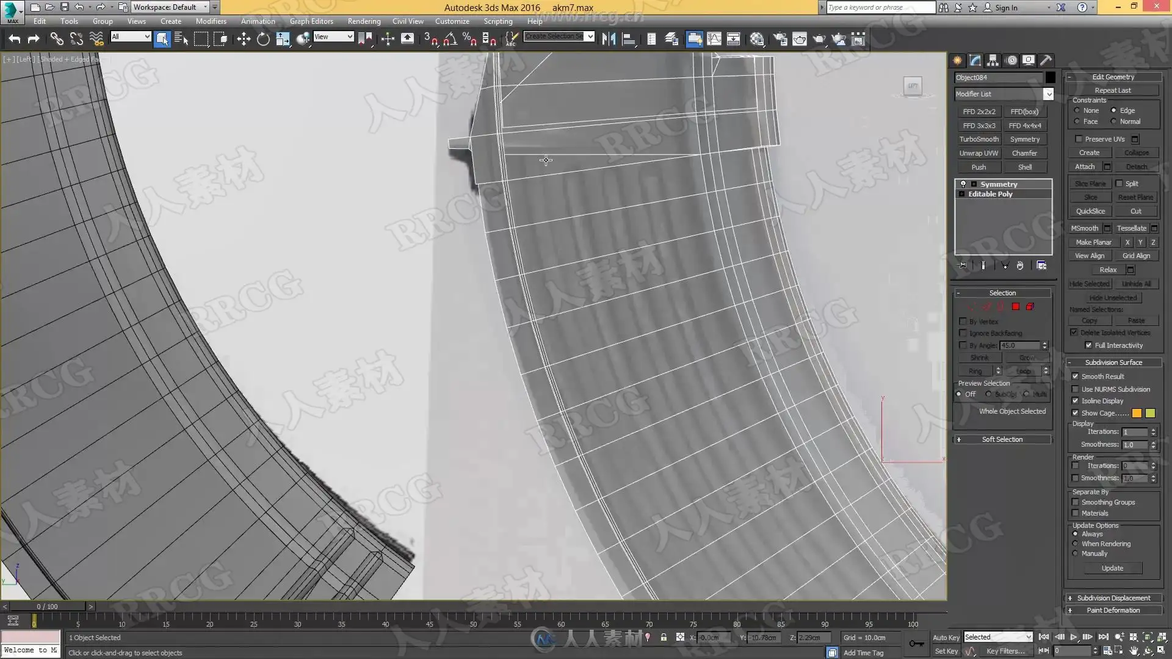Enable the Preserve UVs checkbox

coord(1079,139)
